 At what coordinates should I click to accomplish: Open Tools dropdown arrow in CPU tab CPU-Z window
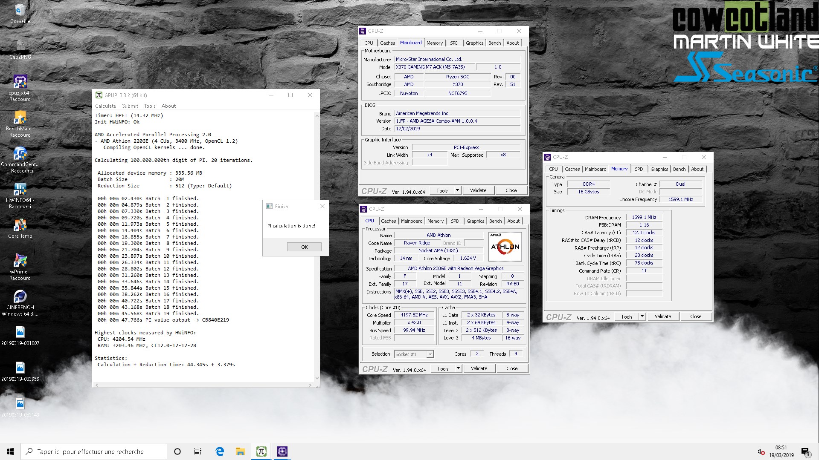tap(458, 368)
